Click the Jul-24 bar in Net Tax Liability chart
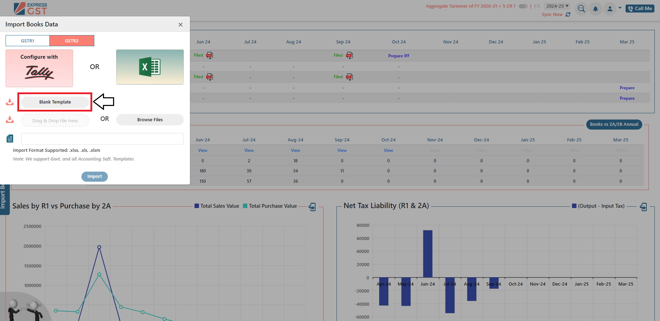The width and height of the screenshot is (660, 321). coord(450,295)
